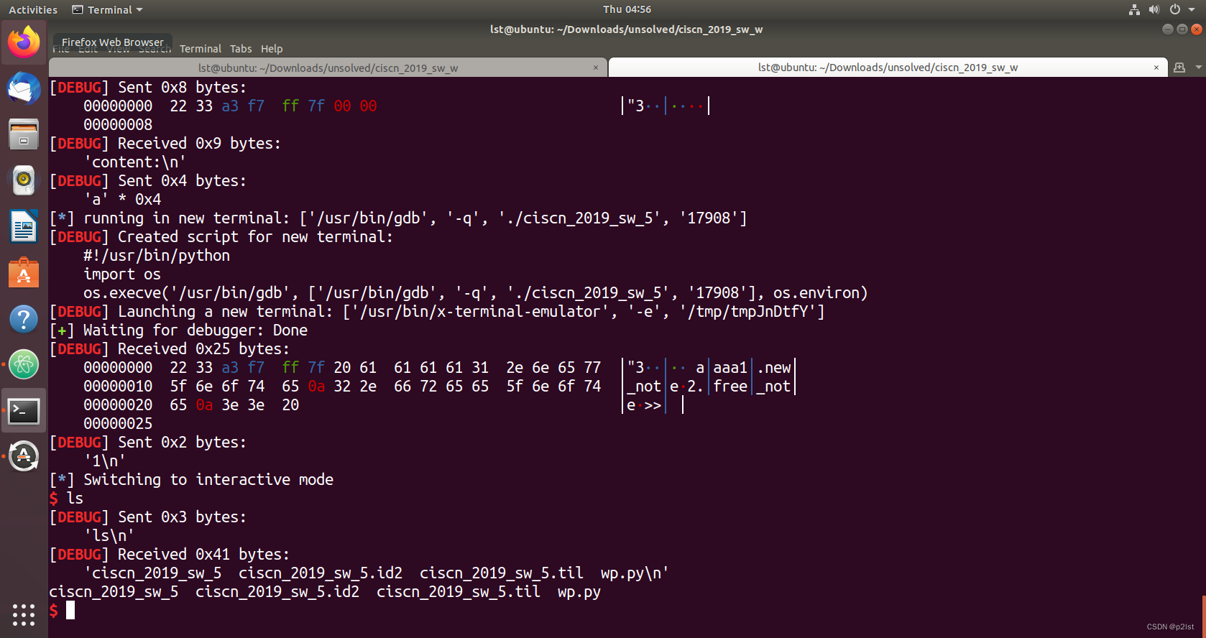Click the text '#!/usr/bin/python'
This screenshot has height=638, width=1206.
point(157,255)
